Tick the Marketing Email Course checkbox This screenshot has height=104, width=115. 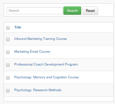8,52
